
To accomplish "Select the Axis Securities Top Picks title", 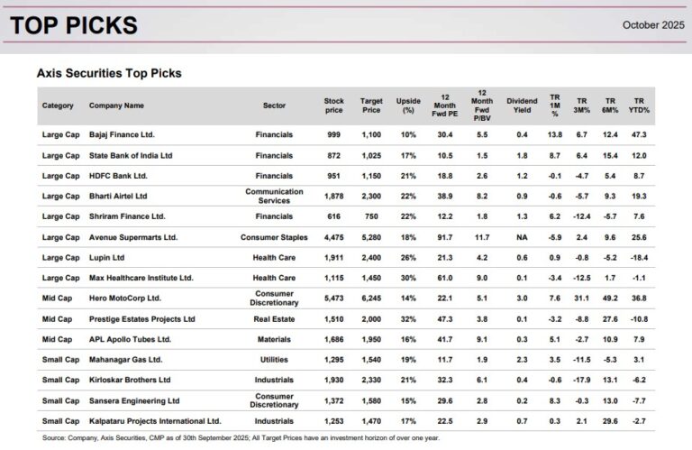I will pyautogui.click(x=109, y=73).
